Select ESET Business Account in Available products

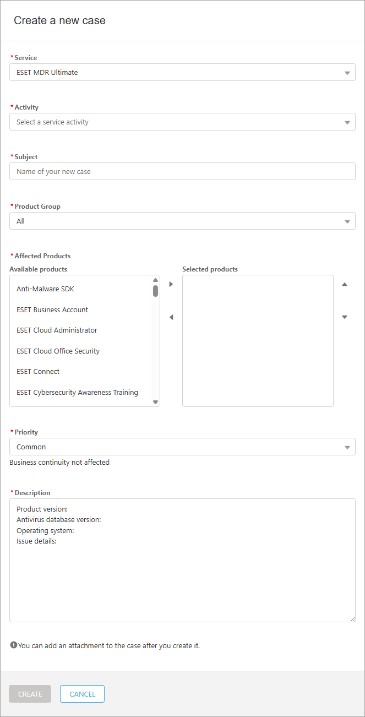(52, 309)
